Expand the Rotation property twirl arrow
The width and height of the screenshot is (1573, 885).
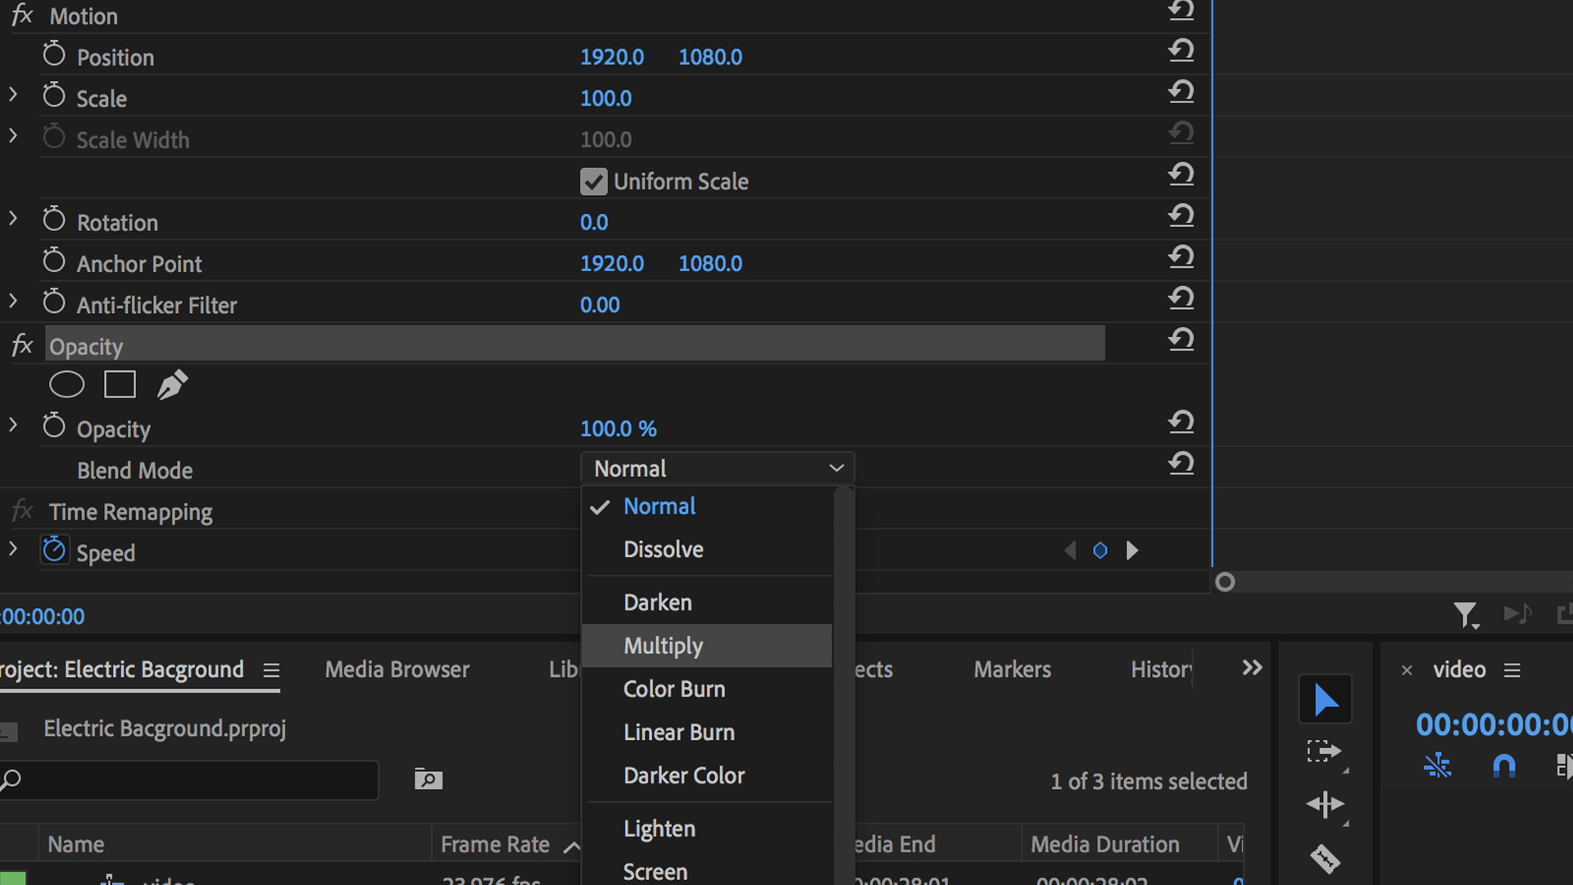(x=13, y=219)
